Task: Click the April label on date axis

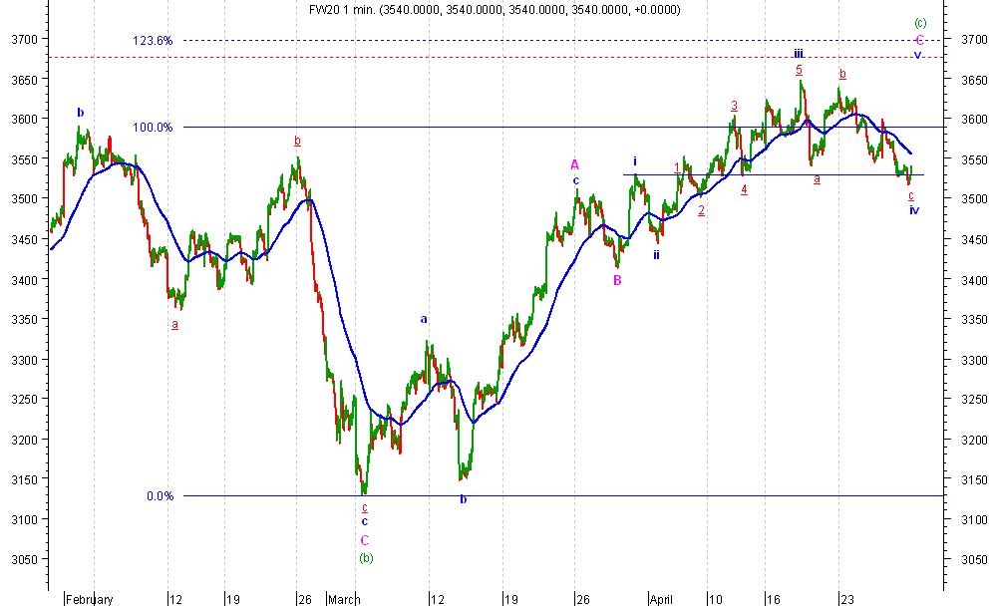Action: (662, 599)
